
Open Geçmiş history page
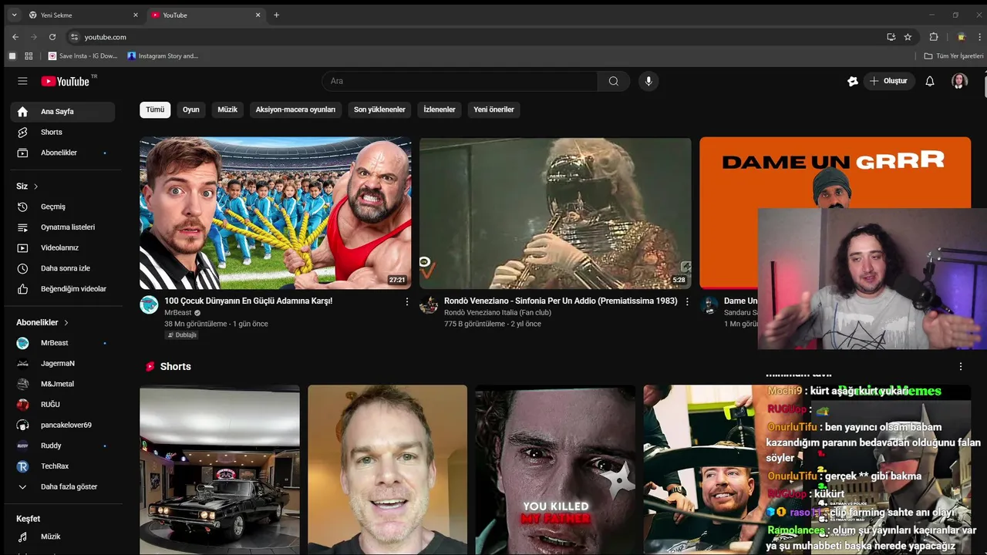(x=62, y=207)
